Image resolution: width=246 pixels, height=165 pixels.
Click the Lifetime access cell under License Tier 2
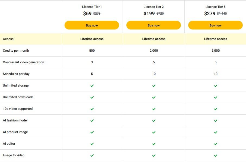pos(154,39)
